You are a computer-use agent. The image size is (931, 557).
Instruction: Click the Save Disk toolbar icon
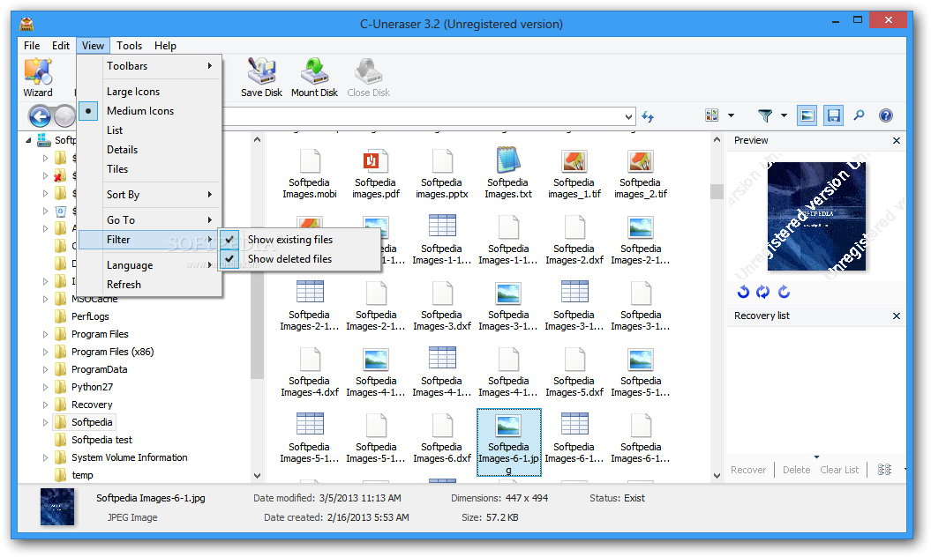click(261, 77)
